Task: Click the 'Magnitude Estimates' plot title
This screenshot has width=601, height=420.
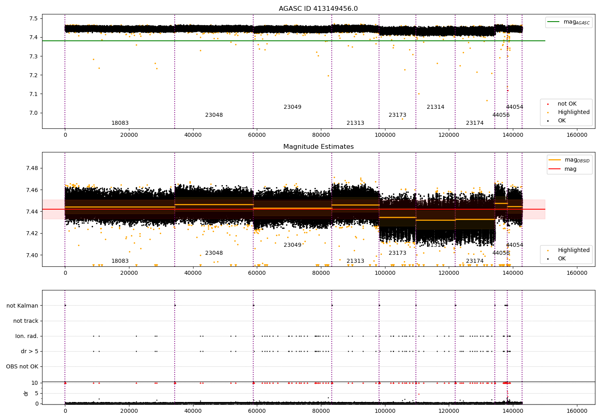Action: (319, 147)
